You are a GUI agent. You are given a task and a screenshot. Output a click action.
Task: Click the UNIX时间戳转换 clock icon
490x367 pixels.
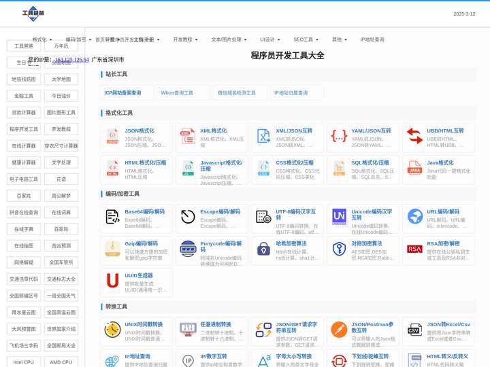pyautogui.click(x=112, y=330)
